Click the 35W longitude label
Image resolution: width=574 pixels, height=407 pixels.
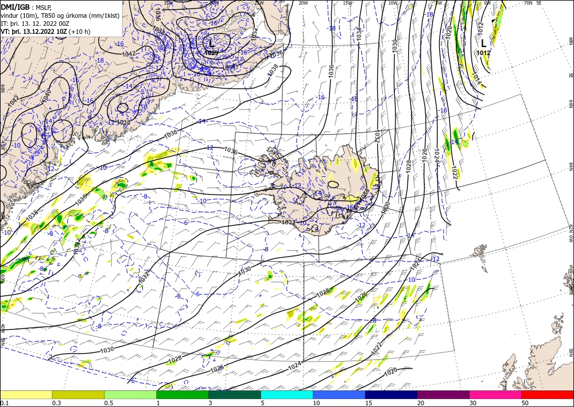(168, 2)
